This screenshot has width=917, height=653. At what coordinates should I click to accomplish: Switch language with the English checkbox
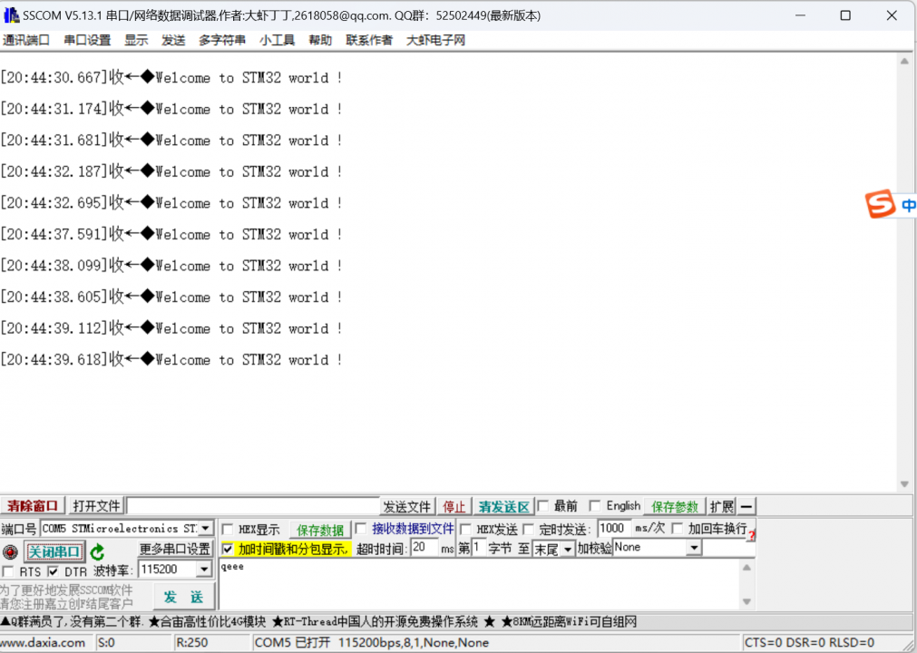pyautogui.click(x=596, y=504)
